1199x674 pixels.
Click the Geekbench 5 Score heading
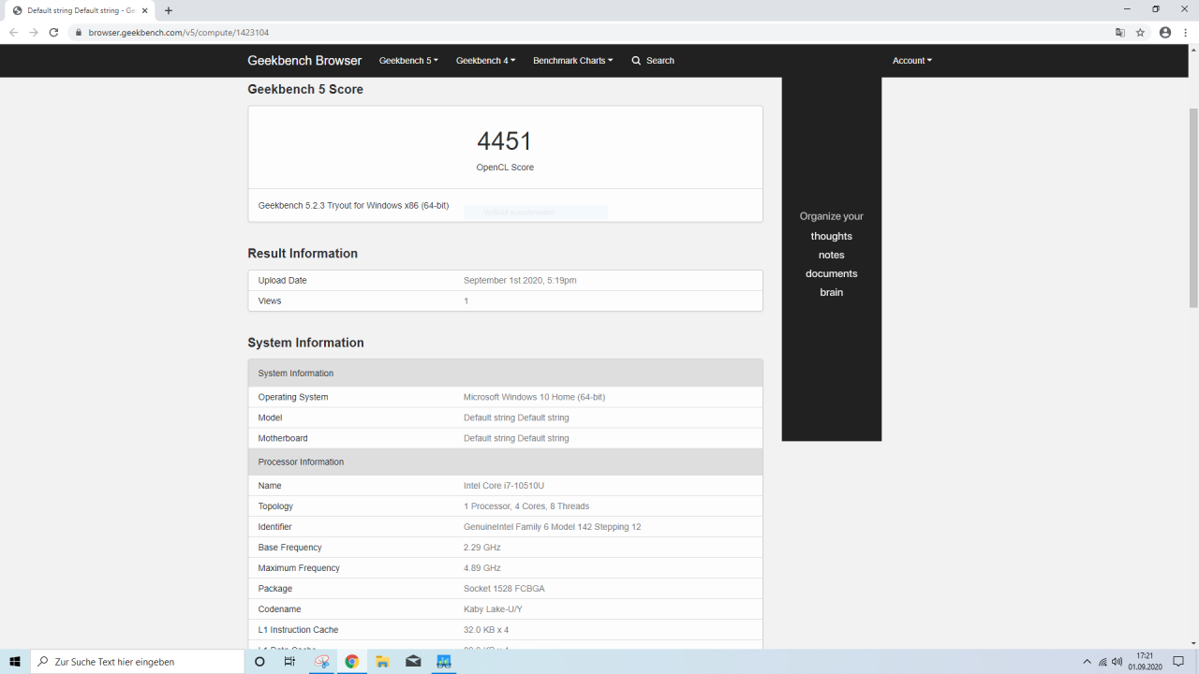[305, 90]
